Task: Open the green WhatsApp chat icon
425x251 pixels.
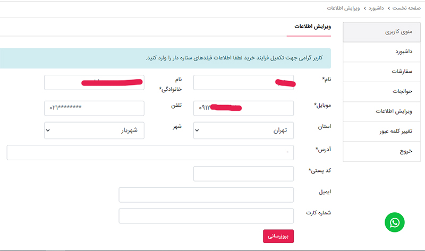Action: (394, 222)
